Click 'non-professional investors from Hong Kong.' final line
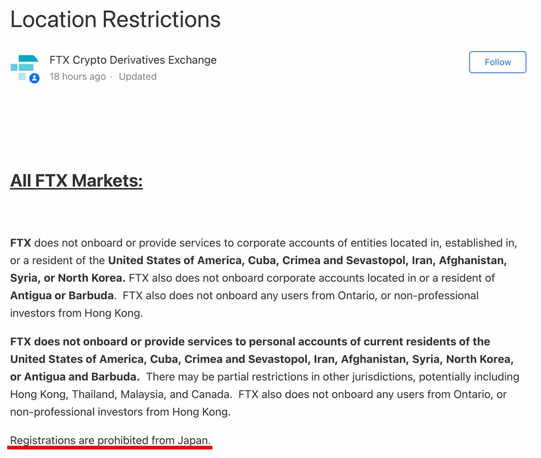Viewport: 541px width, 458px height. click(120, 412)
